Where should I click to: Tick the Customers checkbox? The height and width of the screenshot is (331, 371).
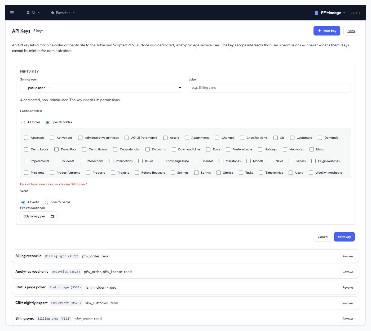pos(292,138)
